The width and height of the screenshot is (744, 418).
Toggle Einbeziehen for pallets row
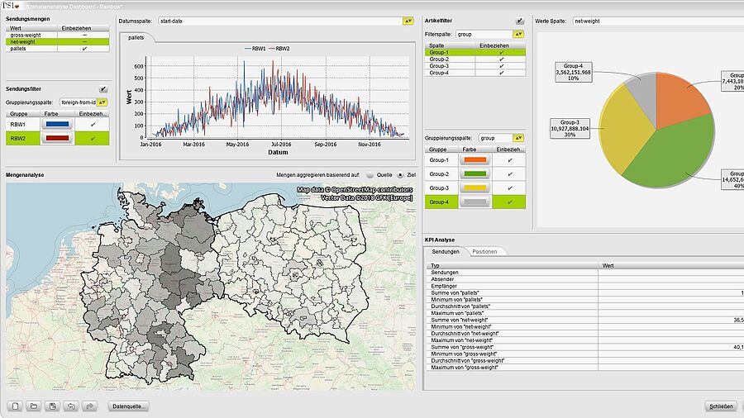(85, 50)
